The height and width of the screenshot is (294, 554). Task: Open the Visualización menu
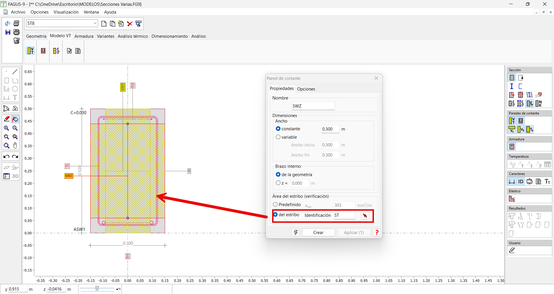[x=66, y=12]
